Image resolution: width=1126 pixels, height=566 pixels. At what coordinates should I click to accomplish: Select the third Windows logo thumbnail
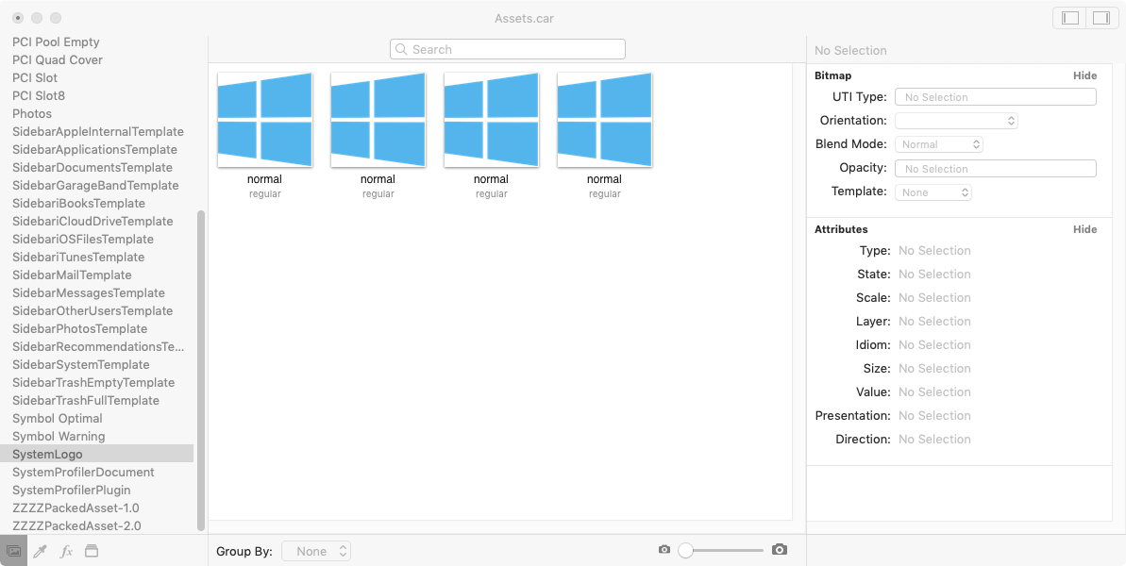tap(491, 120)
